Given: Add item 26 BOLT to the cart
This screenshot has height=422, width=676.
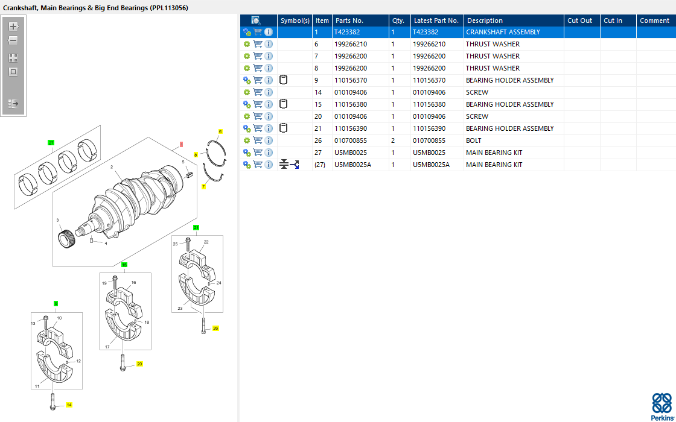Looking at the screenshot, I should [258, 140].
